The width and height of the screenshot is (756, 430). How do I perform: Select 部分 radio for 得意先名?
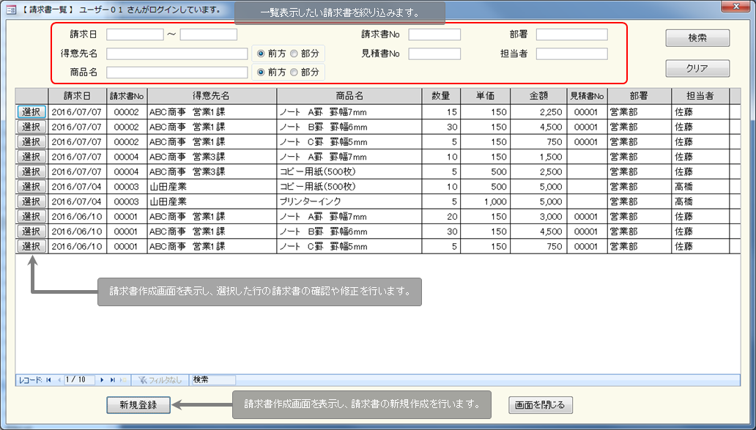(x=294, y=53)
